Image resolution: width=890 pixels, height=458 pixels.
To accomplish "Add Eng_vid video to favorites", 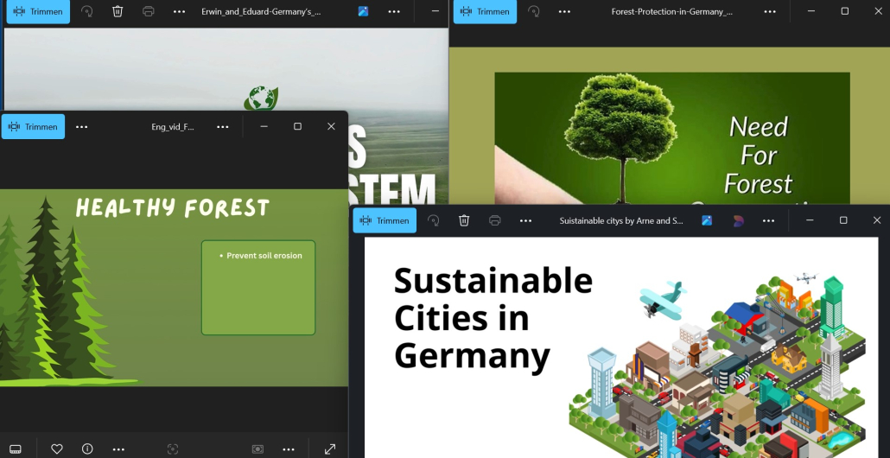I will pyautogui.click(x=57, y=448).
